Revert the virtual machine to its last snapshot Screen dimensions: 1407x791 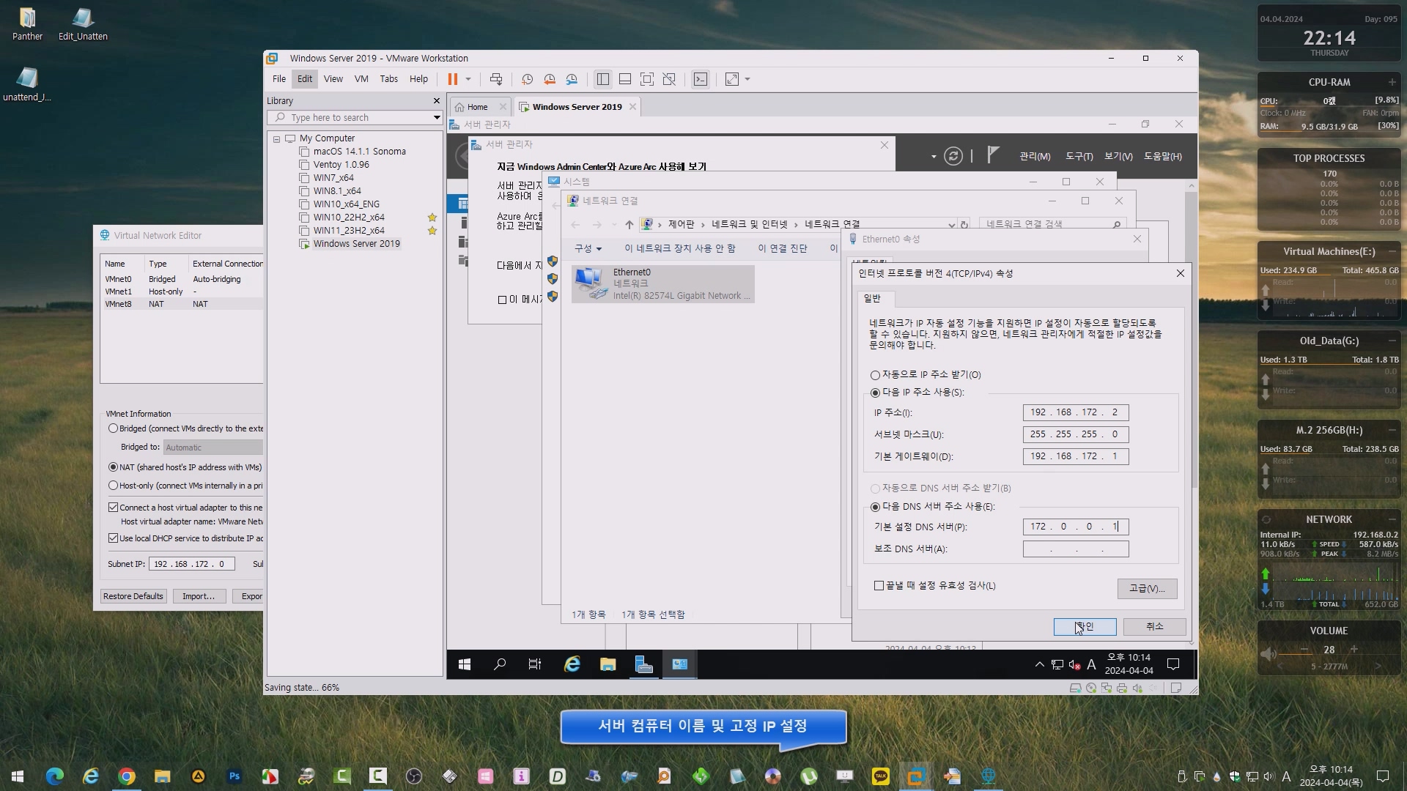coord(550,79)
